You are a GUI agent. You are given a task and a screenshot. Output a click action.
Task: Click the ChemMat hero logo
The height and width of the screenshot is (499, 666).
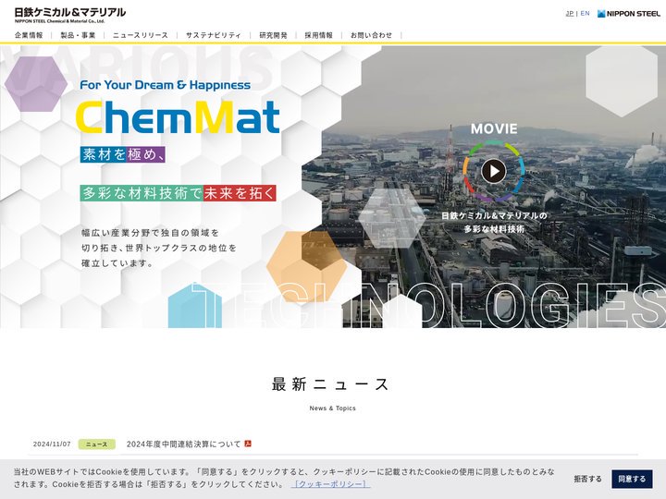[x=178, y=116]
